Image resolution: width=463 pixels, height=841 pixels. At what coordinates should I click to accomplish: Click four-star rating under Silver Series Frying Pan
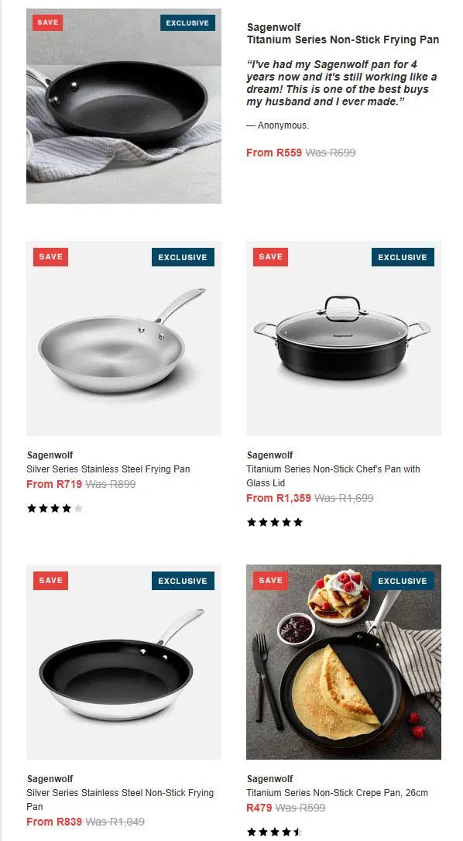pos(55,509)
